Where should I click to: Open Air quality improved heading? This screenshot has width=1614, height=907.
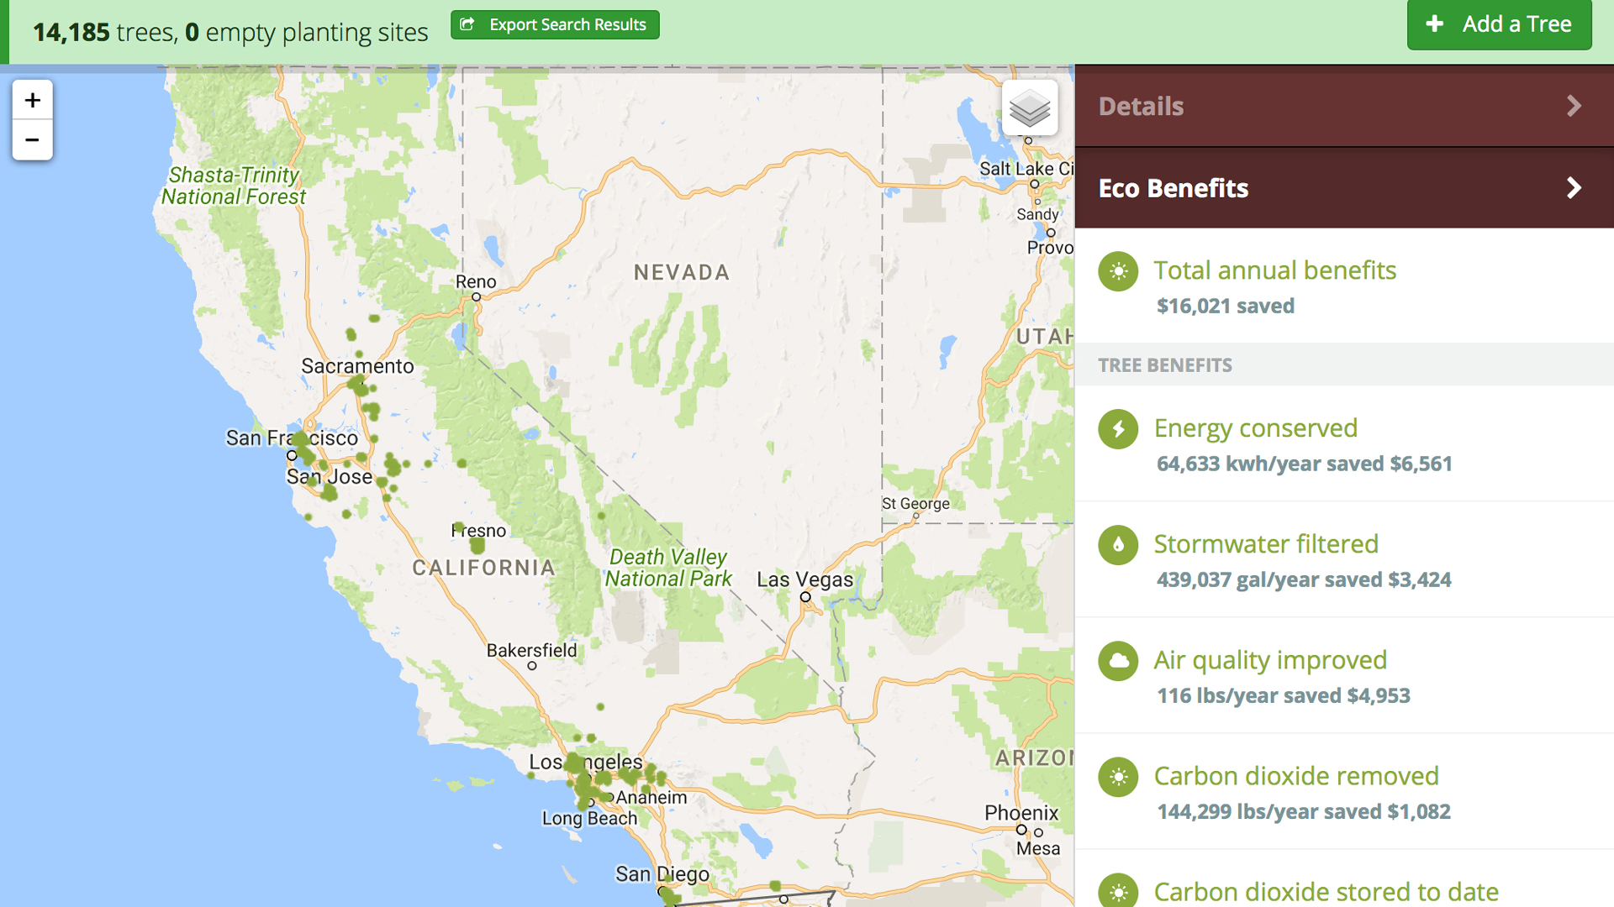pyautogui.click(x=1269, y=660)
